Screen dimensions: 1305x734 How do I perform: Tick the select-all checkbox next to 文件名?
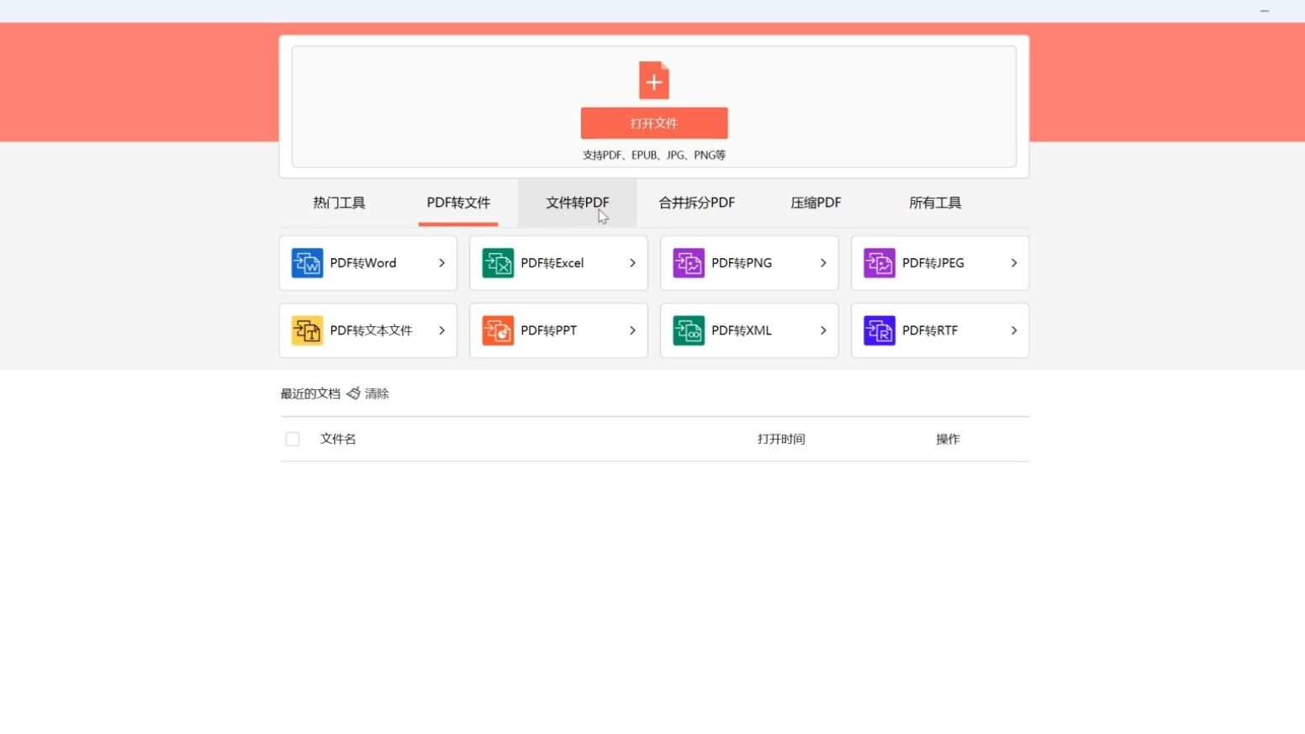[293, 439]
